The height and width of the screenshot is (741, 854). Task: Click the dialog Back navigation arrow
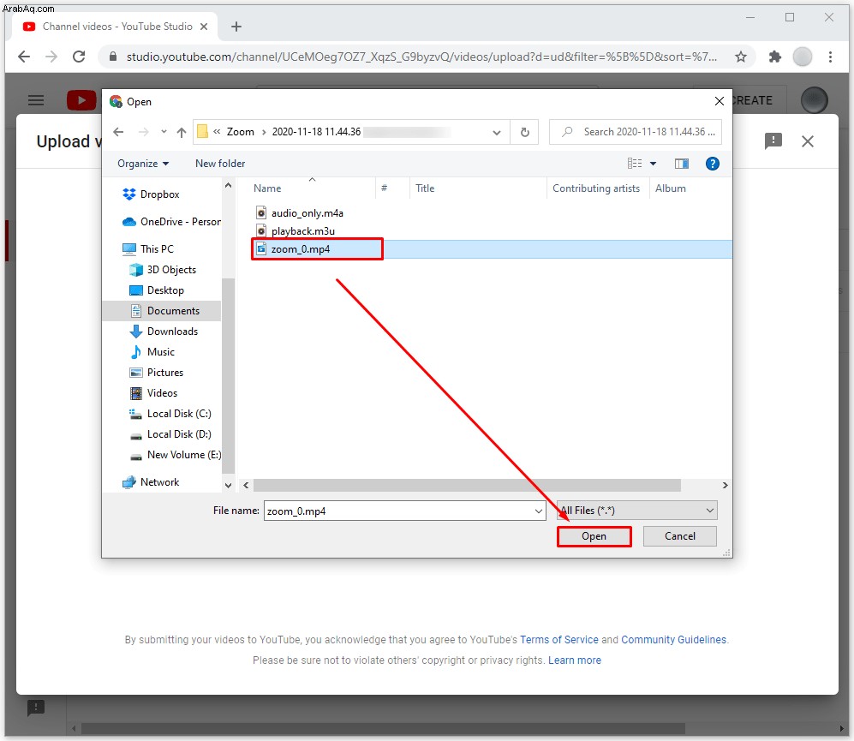click(x=118, y=132)
